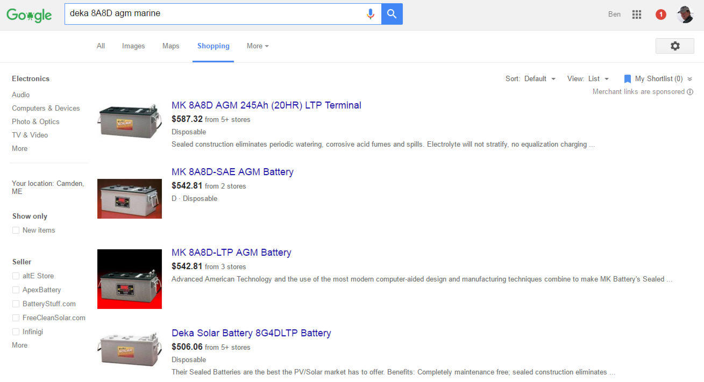Activate voice search microphone icon
The image size is (704, 382).
click(370, 14)
